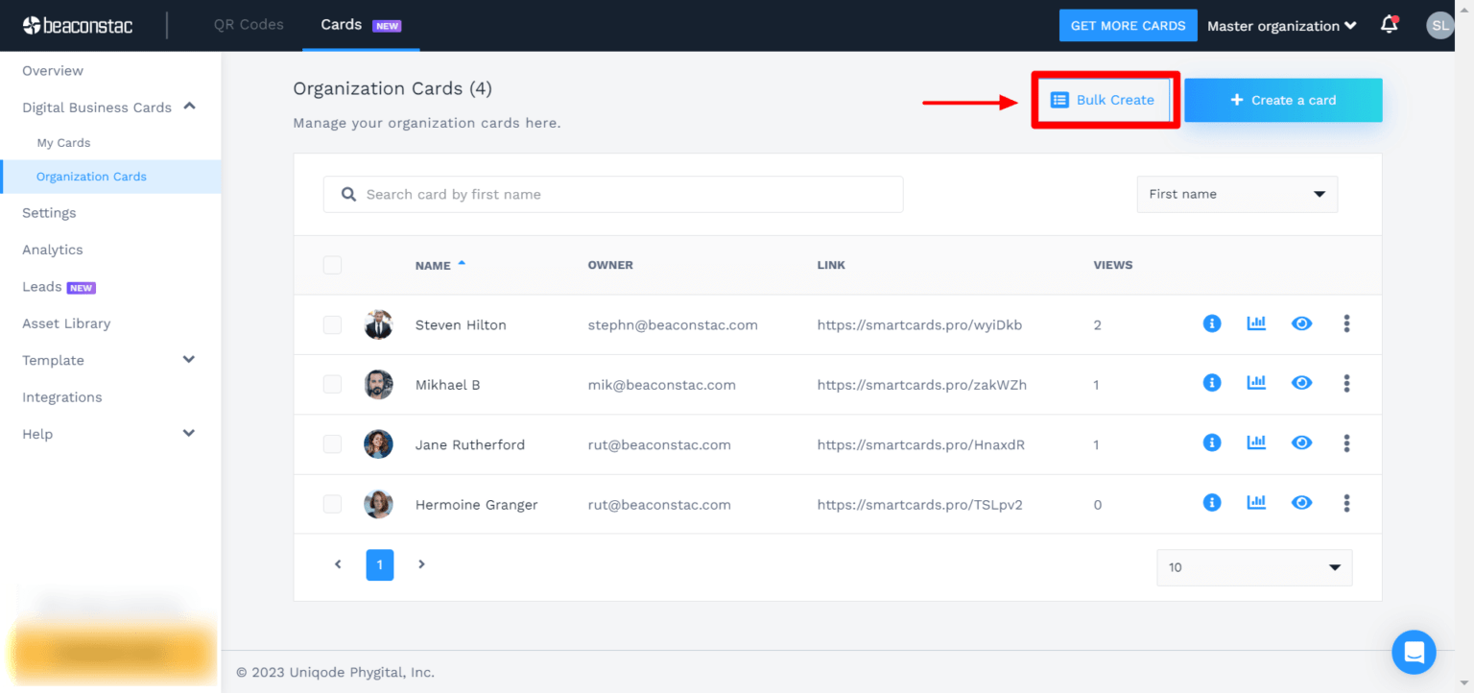The width and height of the screenshot is (1474, 693).
Task: Expand the Template sidebar section
Action: (189, 360)
